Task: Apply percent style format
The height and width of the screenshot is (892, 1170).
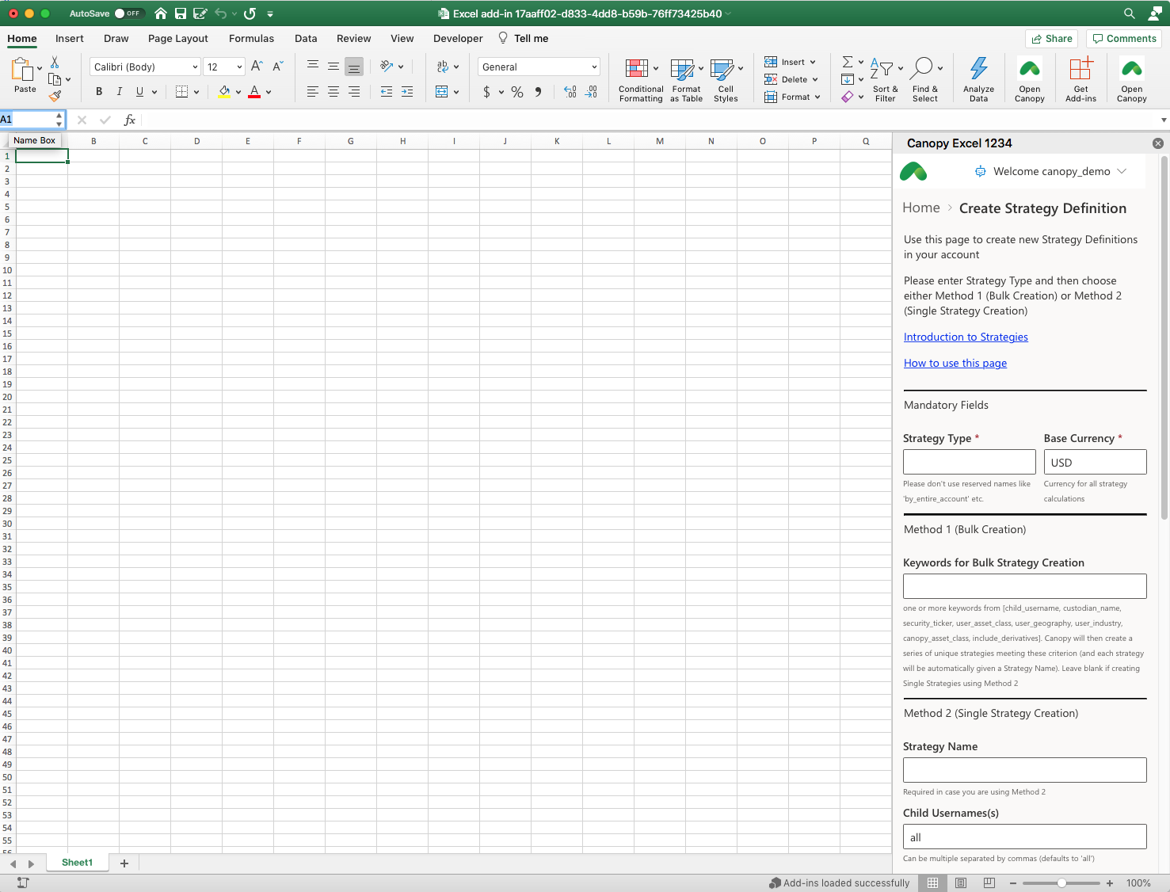Action: coord(517,92)
